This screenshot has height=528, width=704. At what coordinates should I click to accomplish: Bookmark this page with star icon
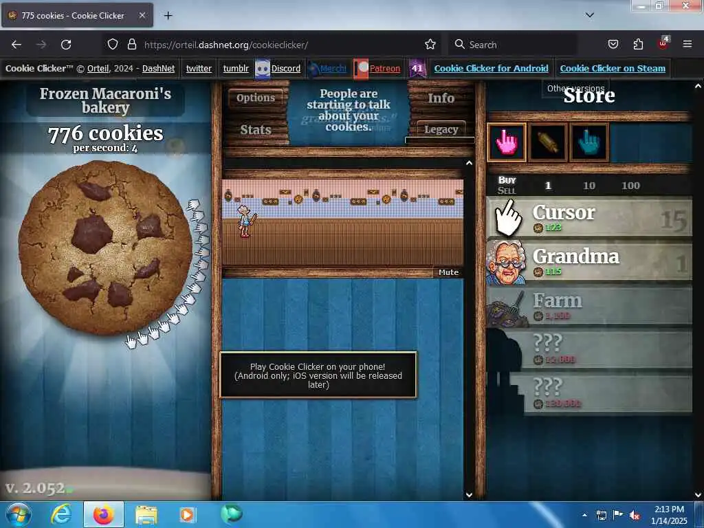point(430,44)
